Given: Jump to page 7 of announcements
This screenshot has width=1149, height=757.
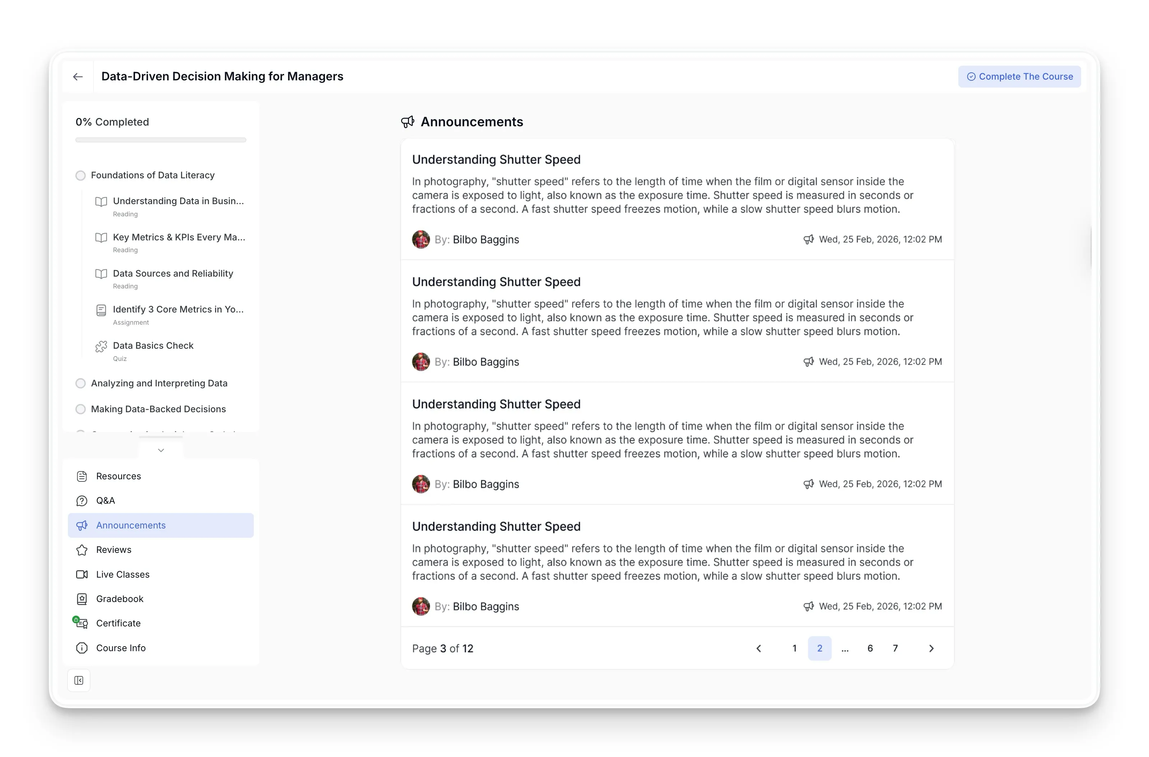Looking at the screenshot, I should coord(895,649).
